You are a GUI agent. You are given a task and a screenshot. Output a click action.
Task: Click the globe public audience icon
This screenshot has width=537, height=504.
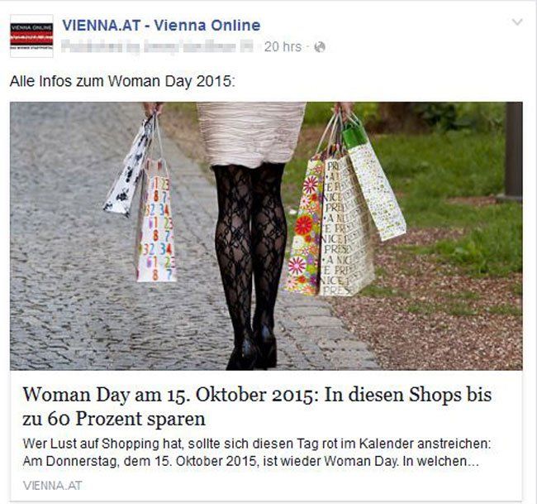click(x=320, y=47)
